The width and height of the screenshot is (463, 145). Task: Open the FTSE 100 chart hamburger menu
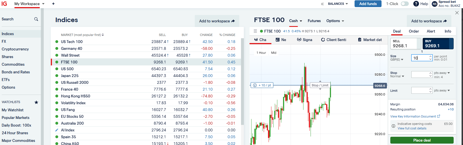tap(255, 31)
